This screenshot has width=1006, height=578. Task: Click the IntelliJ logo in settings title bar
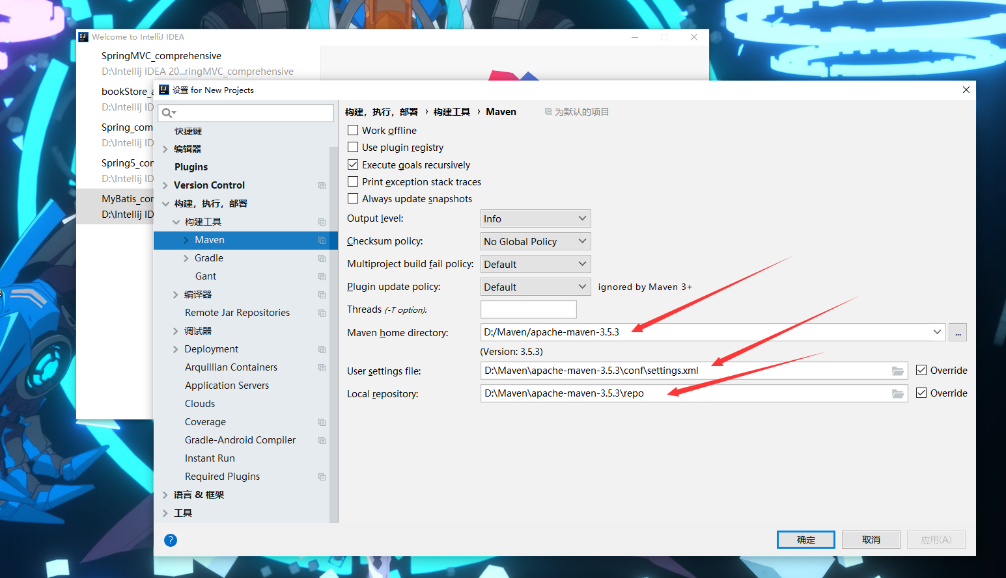pyautogui.click(x=164, y=90)
